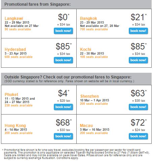
Task: Click book now for Hong Kong
Action: pos(63,136)
